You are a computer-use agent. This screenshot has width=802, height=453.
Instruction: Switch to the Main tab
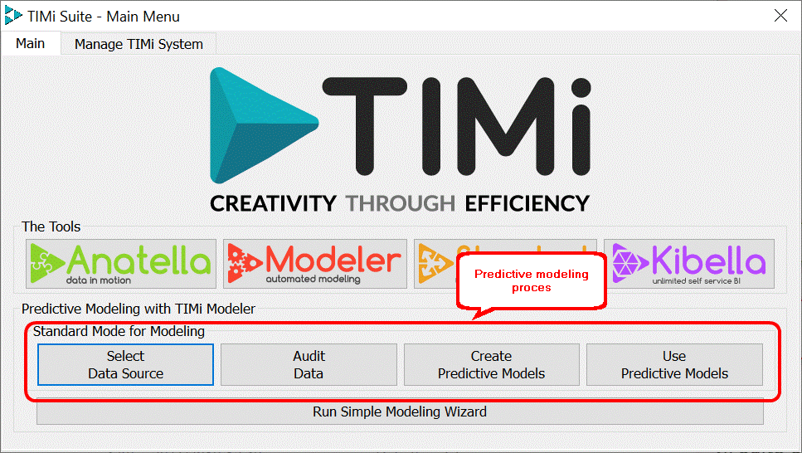[x=31, y=43]
